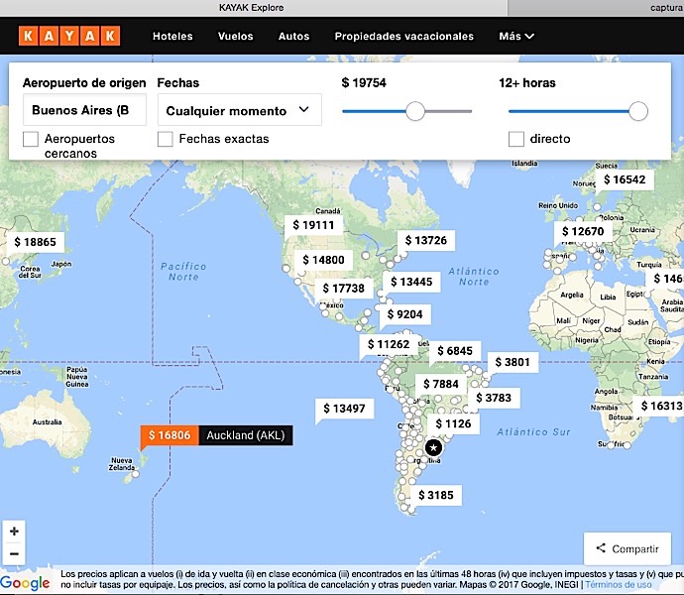Select the $ 3185 price marker
Viewport: 684px width, 595px height.
pyautogui.click(x=436, y=495)
